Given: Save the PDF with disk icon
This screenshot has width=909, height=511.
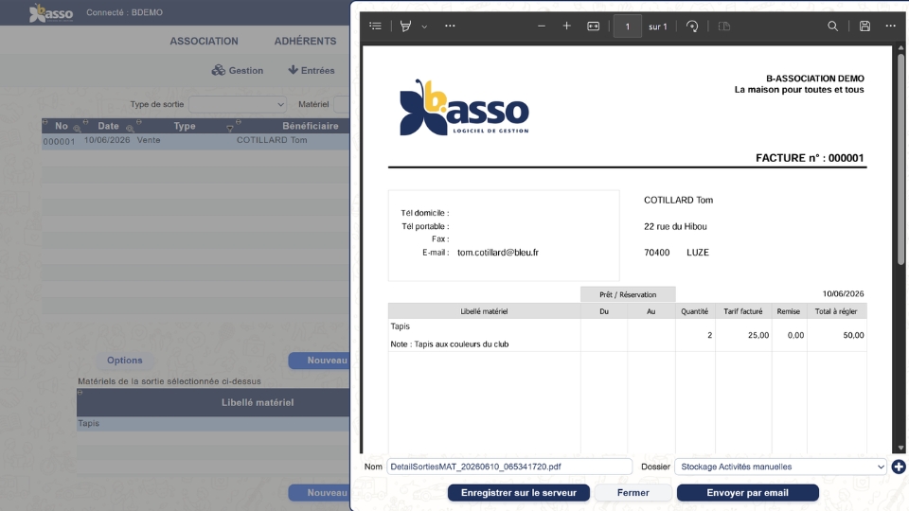Looking at the screenshot, I should pos(864,26).
